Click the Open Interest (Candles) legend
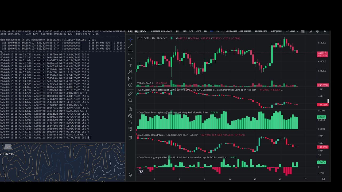Viewport: 342px width, 192px height. 168,135
